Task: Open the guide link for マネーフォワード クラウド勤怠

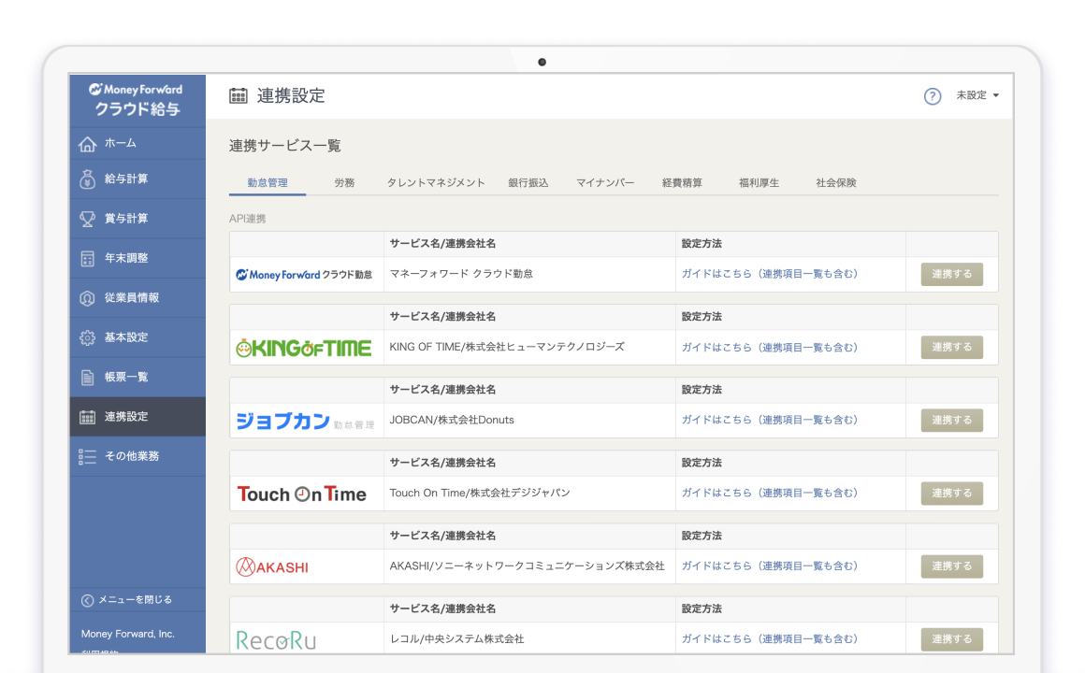Action: 770,274
